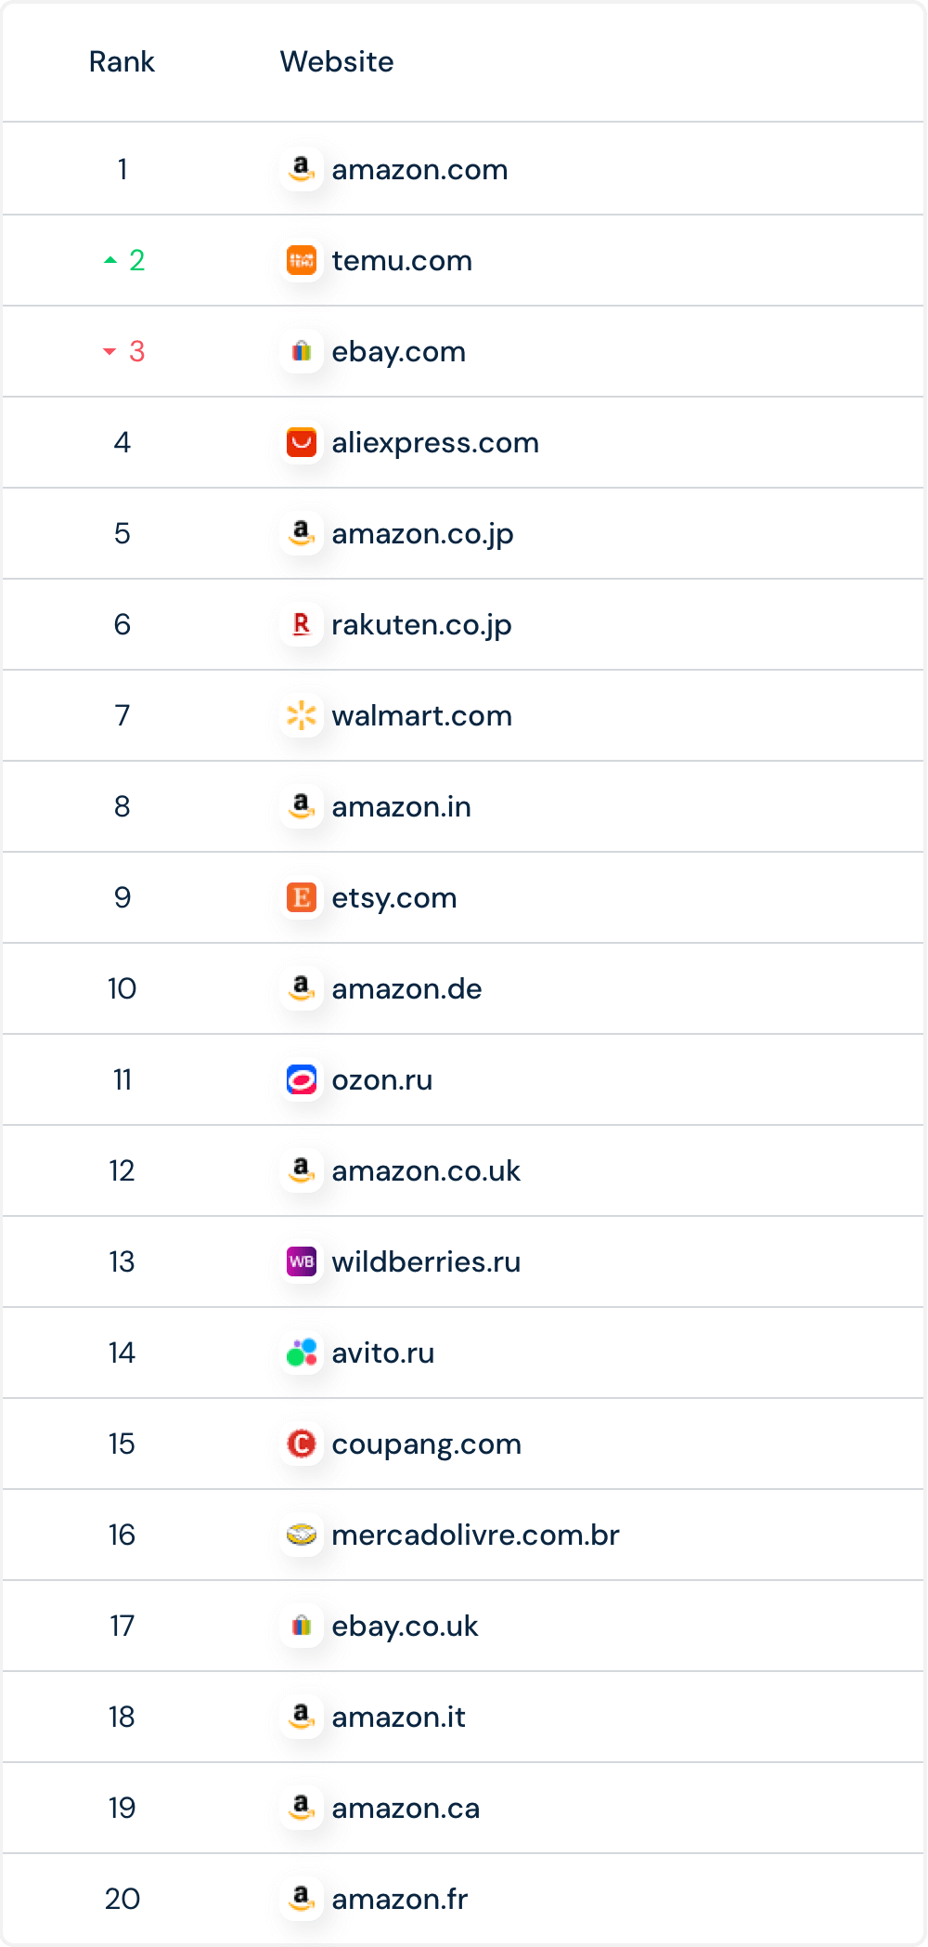
Task: Open the ebay.co.uk link
Action: tap(405, 1627)
